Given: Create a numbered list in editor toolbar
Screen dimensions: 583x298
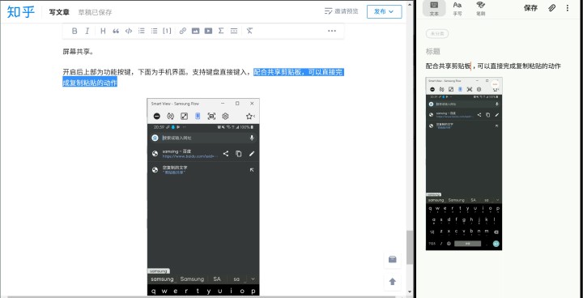Looking at the screenshot, I should [141, 32].
